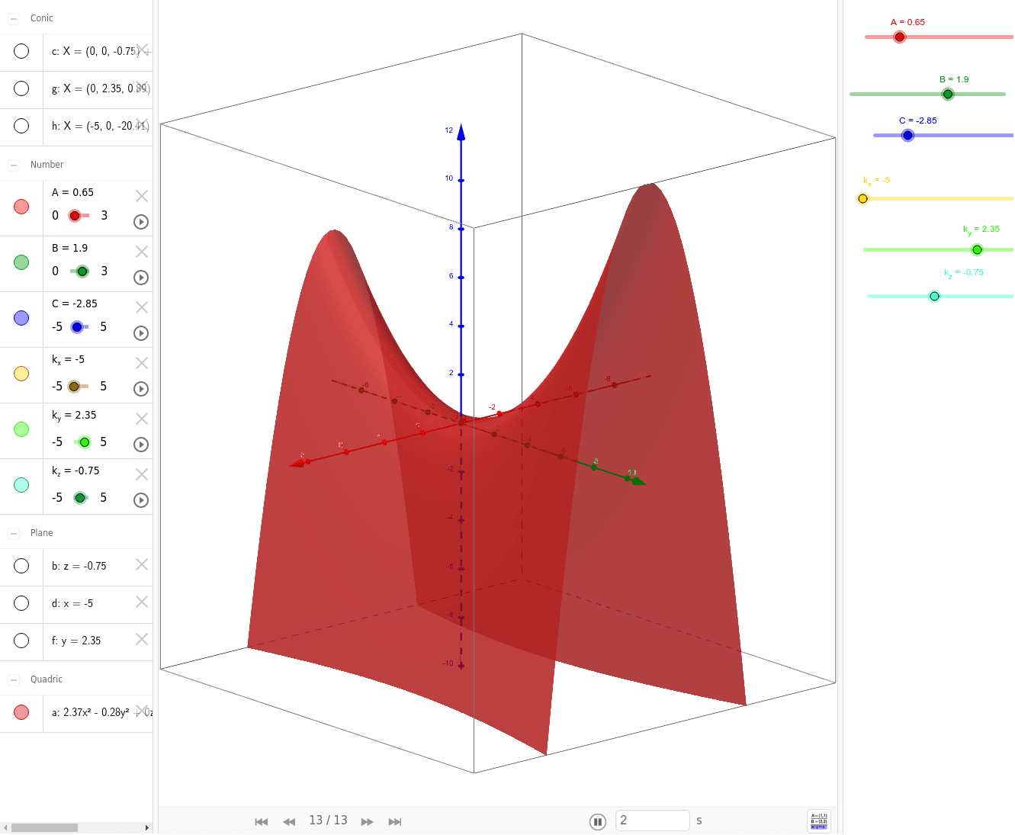Hide the quadric a surface

coord(21,712)
